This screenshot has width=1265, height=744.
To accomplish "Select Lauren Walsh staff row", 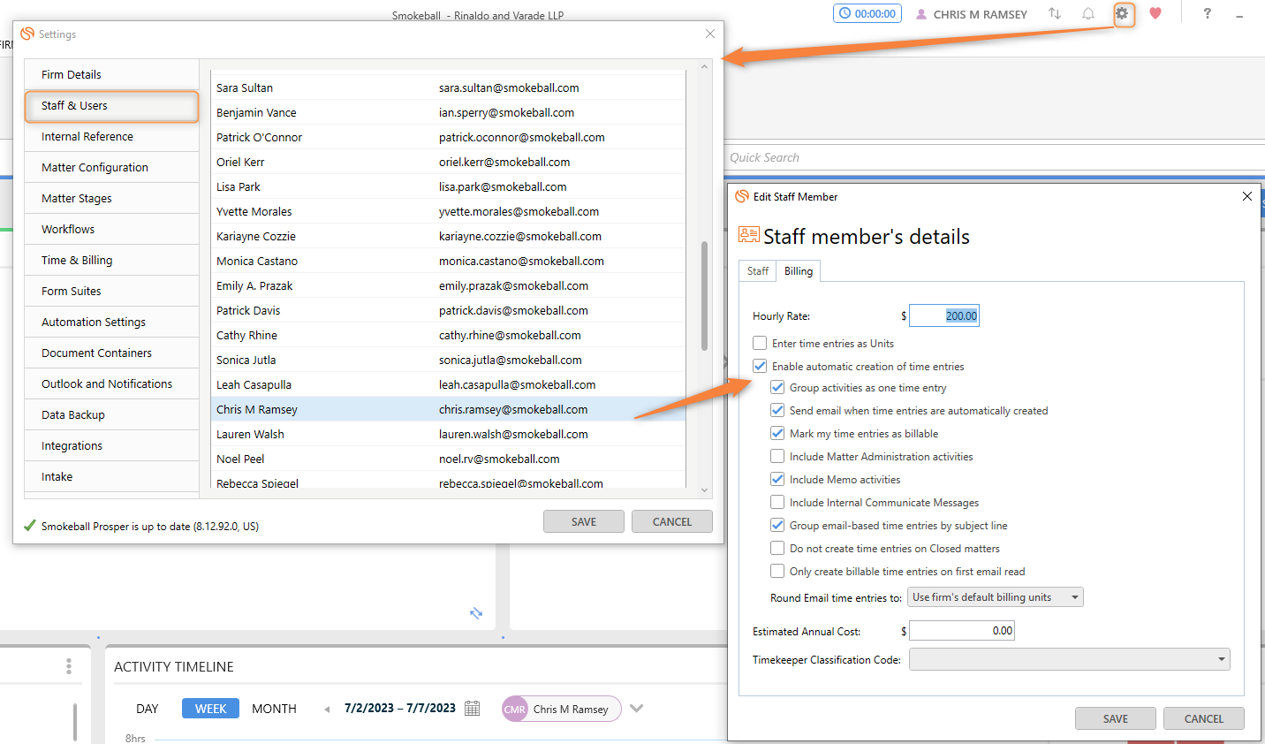I will click(x=449, y=434).
